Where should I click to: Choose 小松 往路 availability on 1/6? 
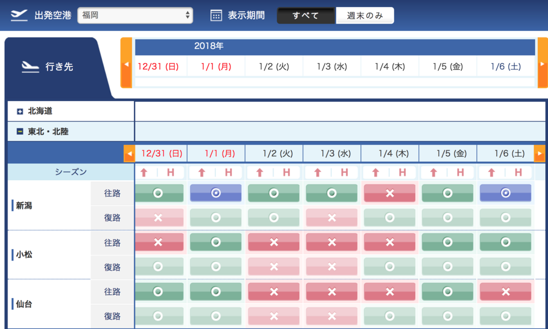coord(506,242)
